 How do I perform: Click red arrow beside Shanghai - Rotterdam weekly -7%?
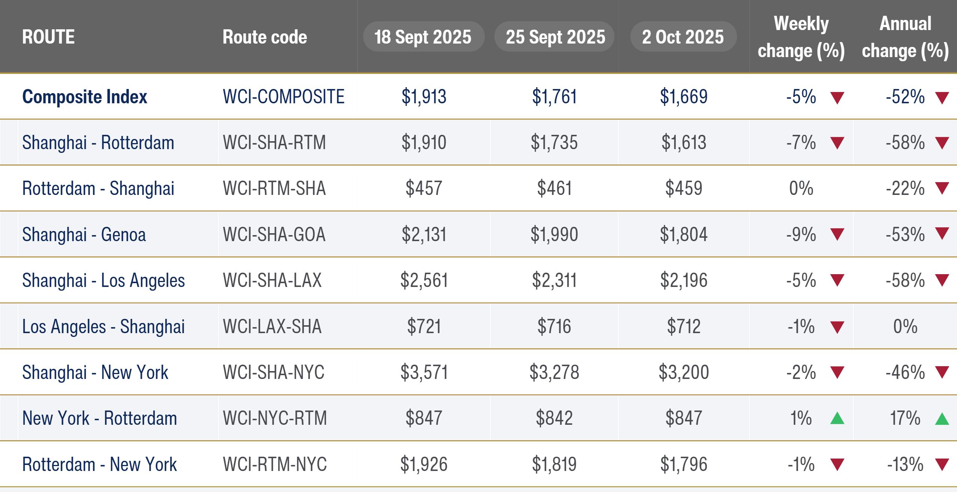pos(837,143)
